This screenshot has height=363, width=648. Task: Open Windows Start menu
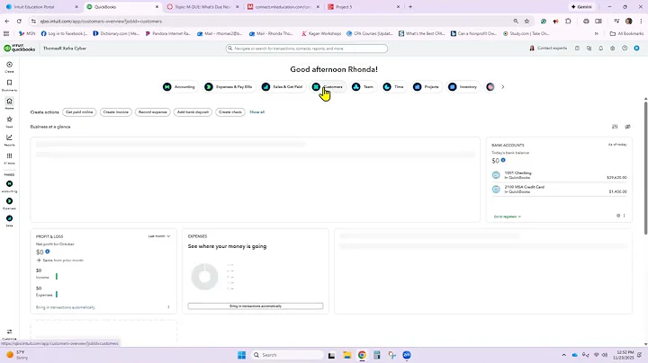(x=242, y=355)
